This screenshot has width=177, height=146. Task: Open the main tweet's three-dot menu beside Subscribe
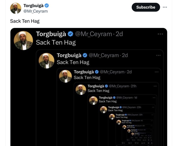[165, 7]
